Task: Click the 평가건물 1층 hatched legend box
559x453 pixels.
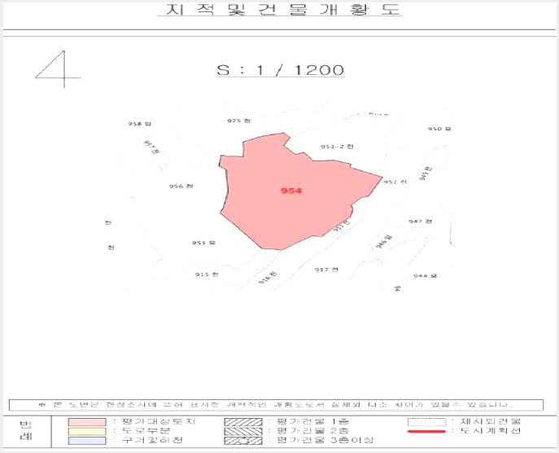Action: [x=243, y=422]
